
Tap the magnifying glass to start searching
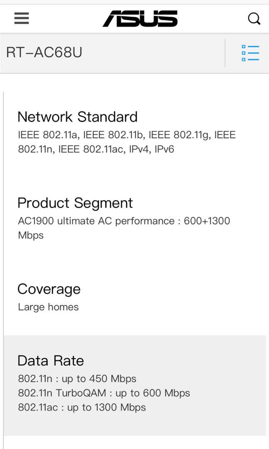(254, 18)
